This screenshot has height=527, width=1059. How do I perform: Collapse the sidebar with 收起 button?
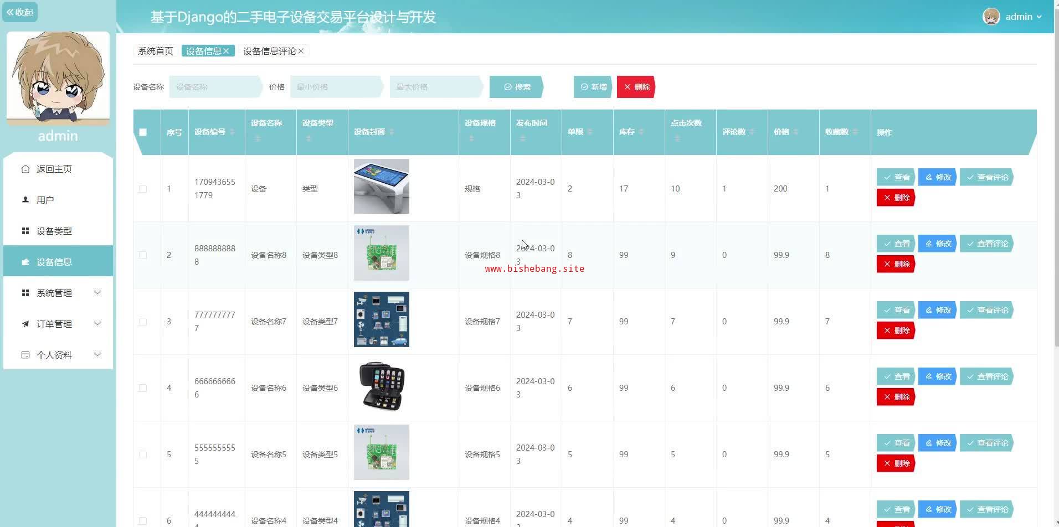pyautogui.click(x=20, y=12)
